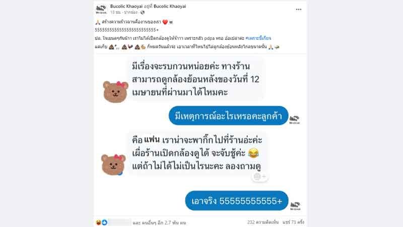Click the first blue reply bubble asking the customer
This screenshot has height=227, width=403.
(x=228, y=116)
